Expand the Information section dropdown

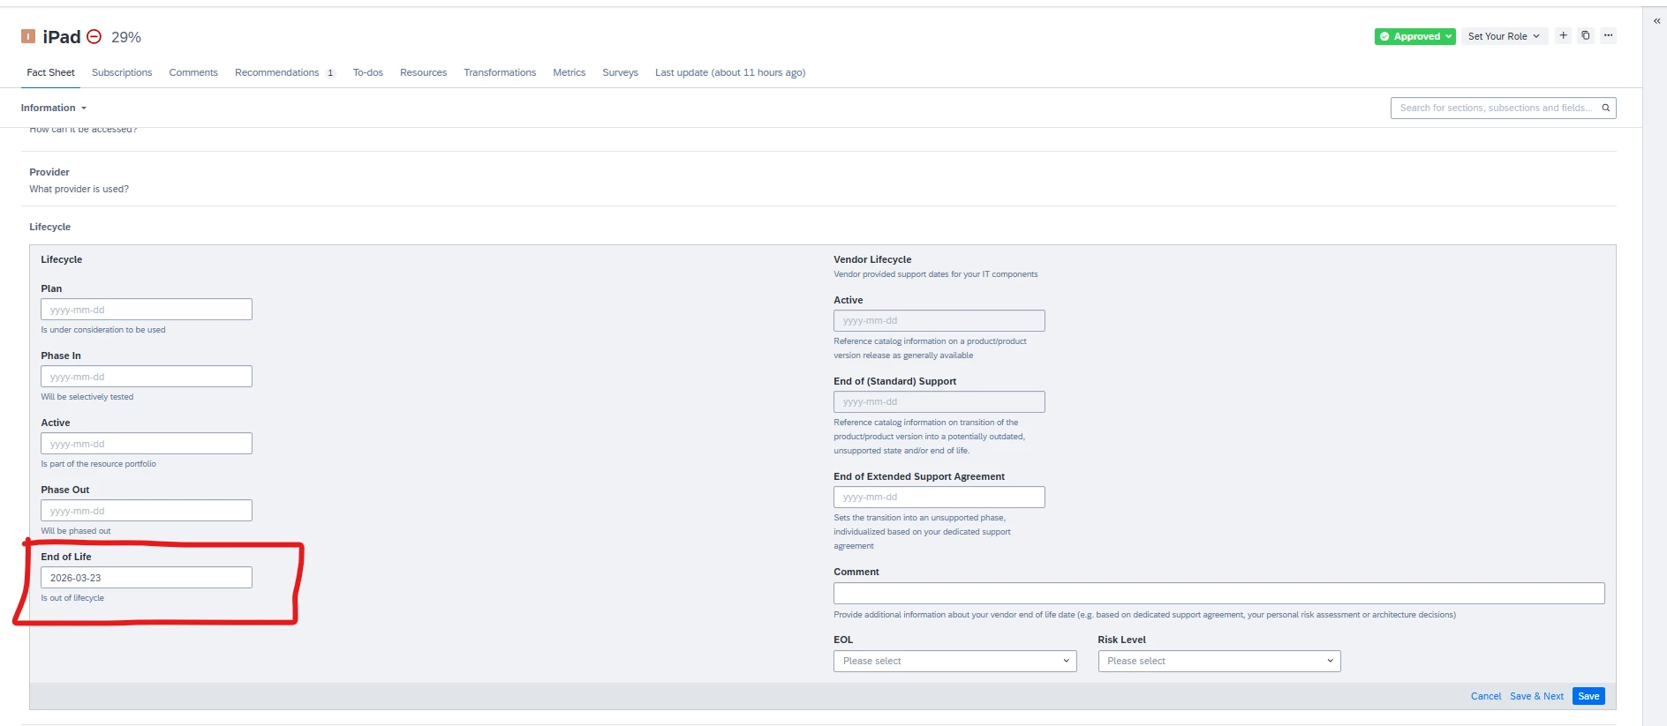point(54,108)
